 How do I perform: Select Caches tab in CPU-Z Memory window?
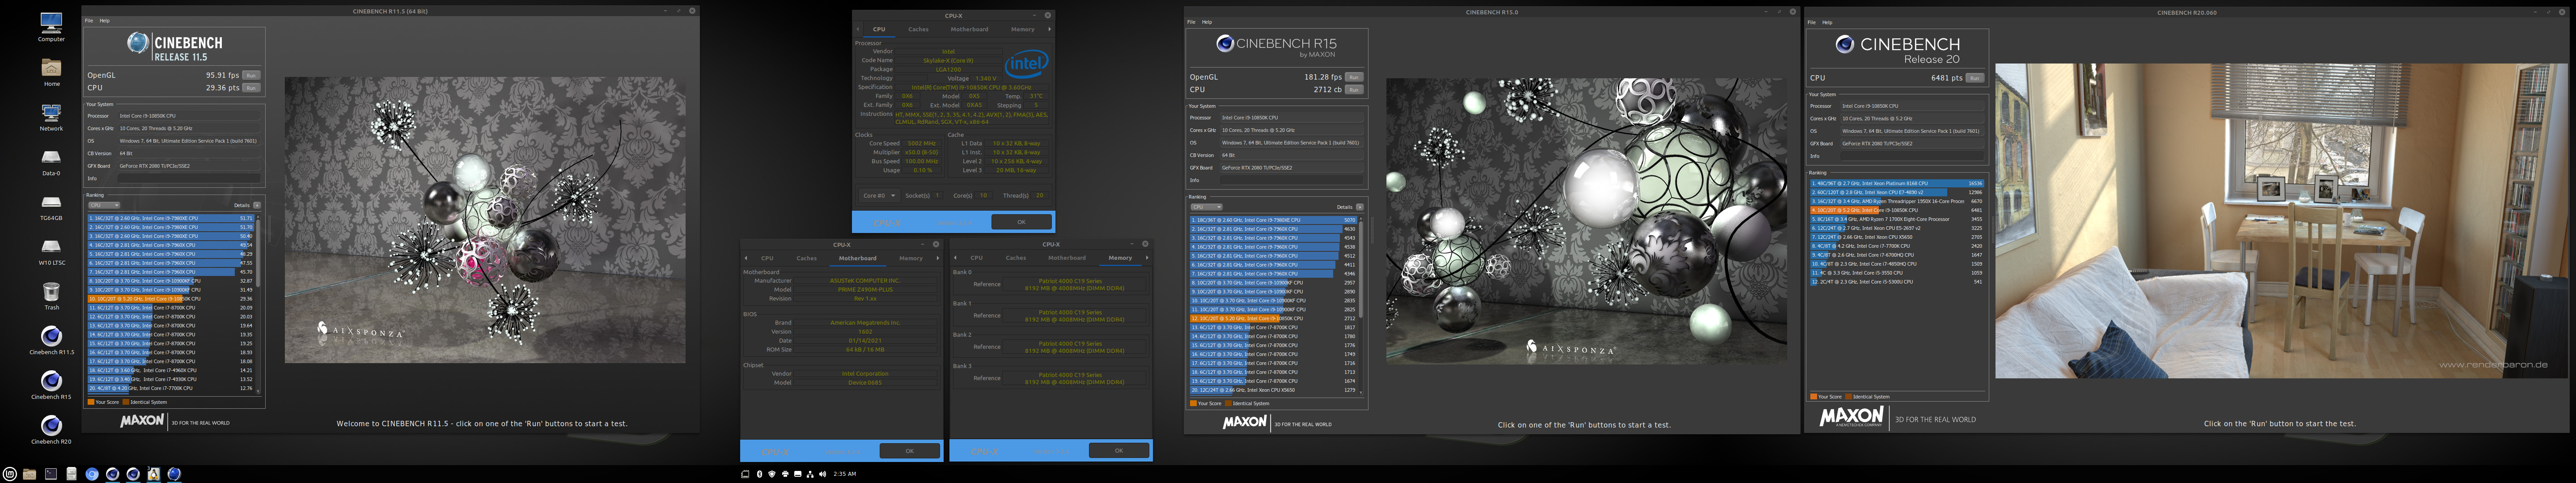[x=1015, y=258]
